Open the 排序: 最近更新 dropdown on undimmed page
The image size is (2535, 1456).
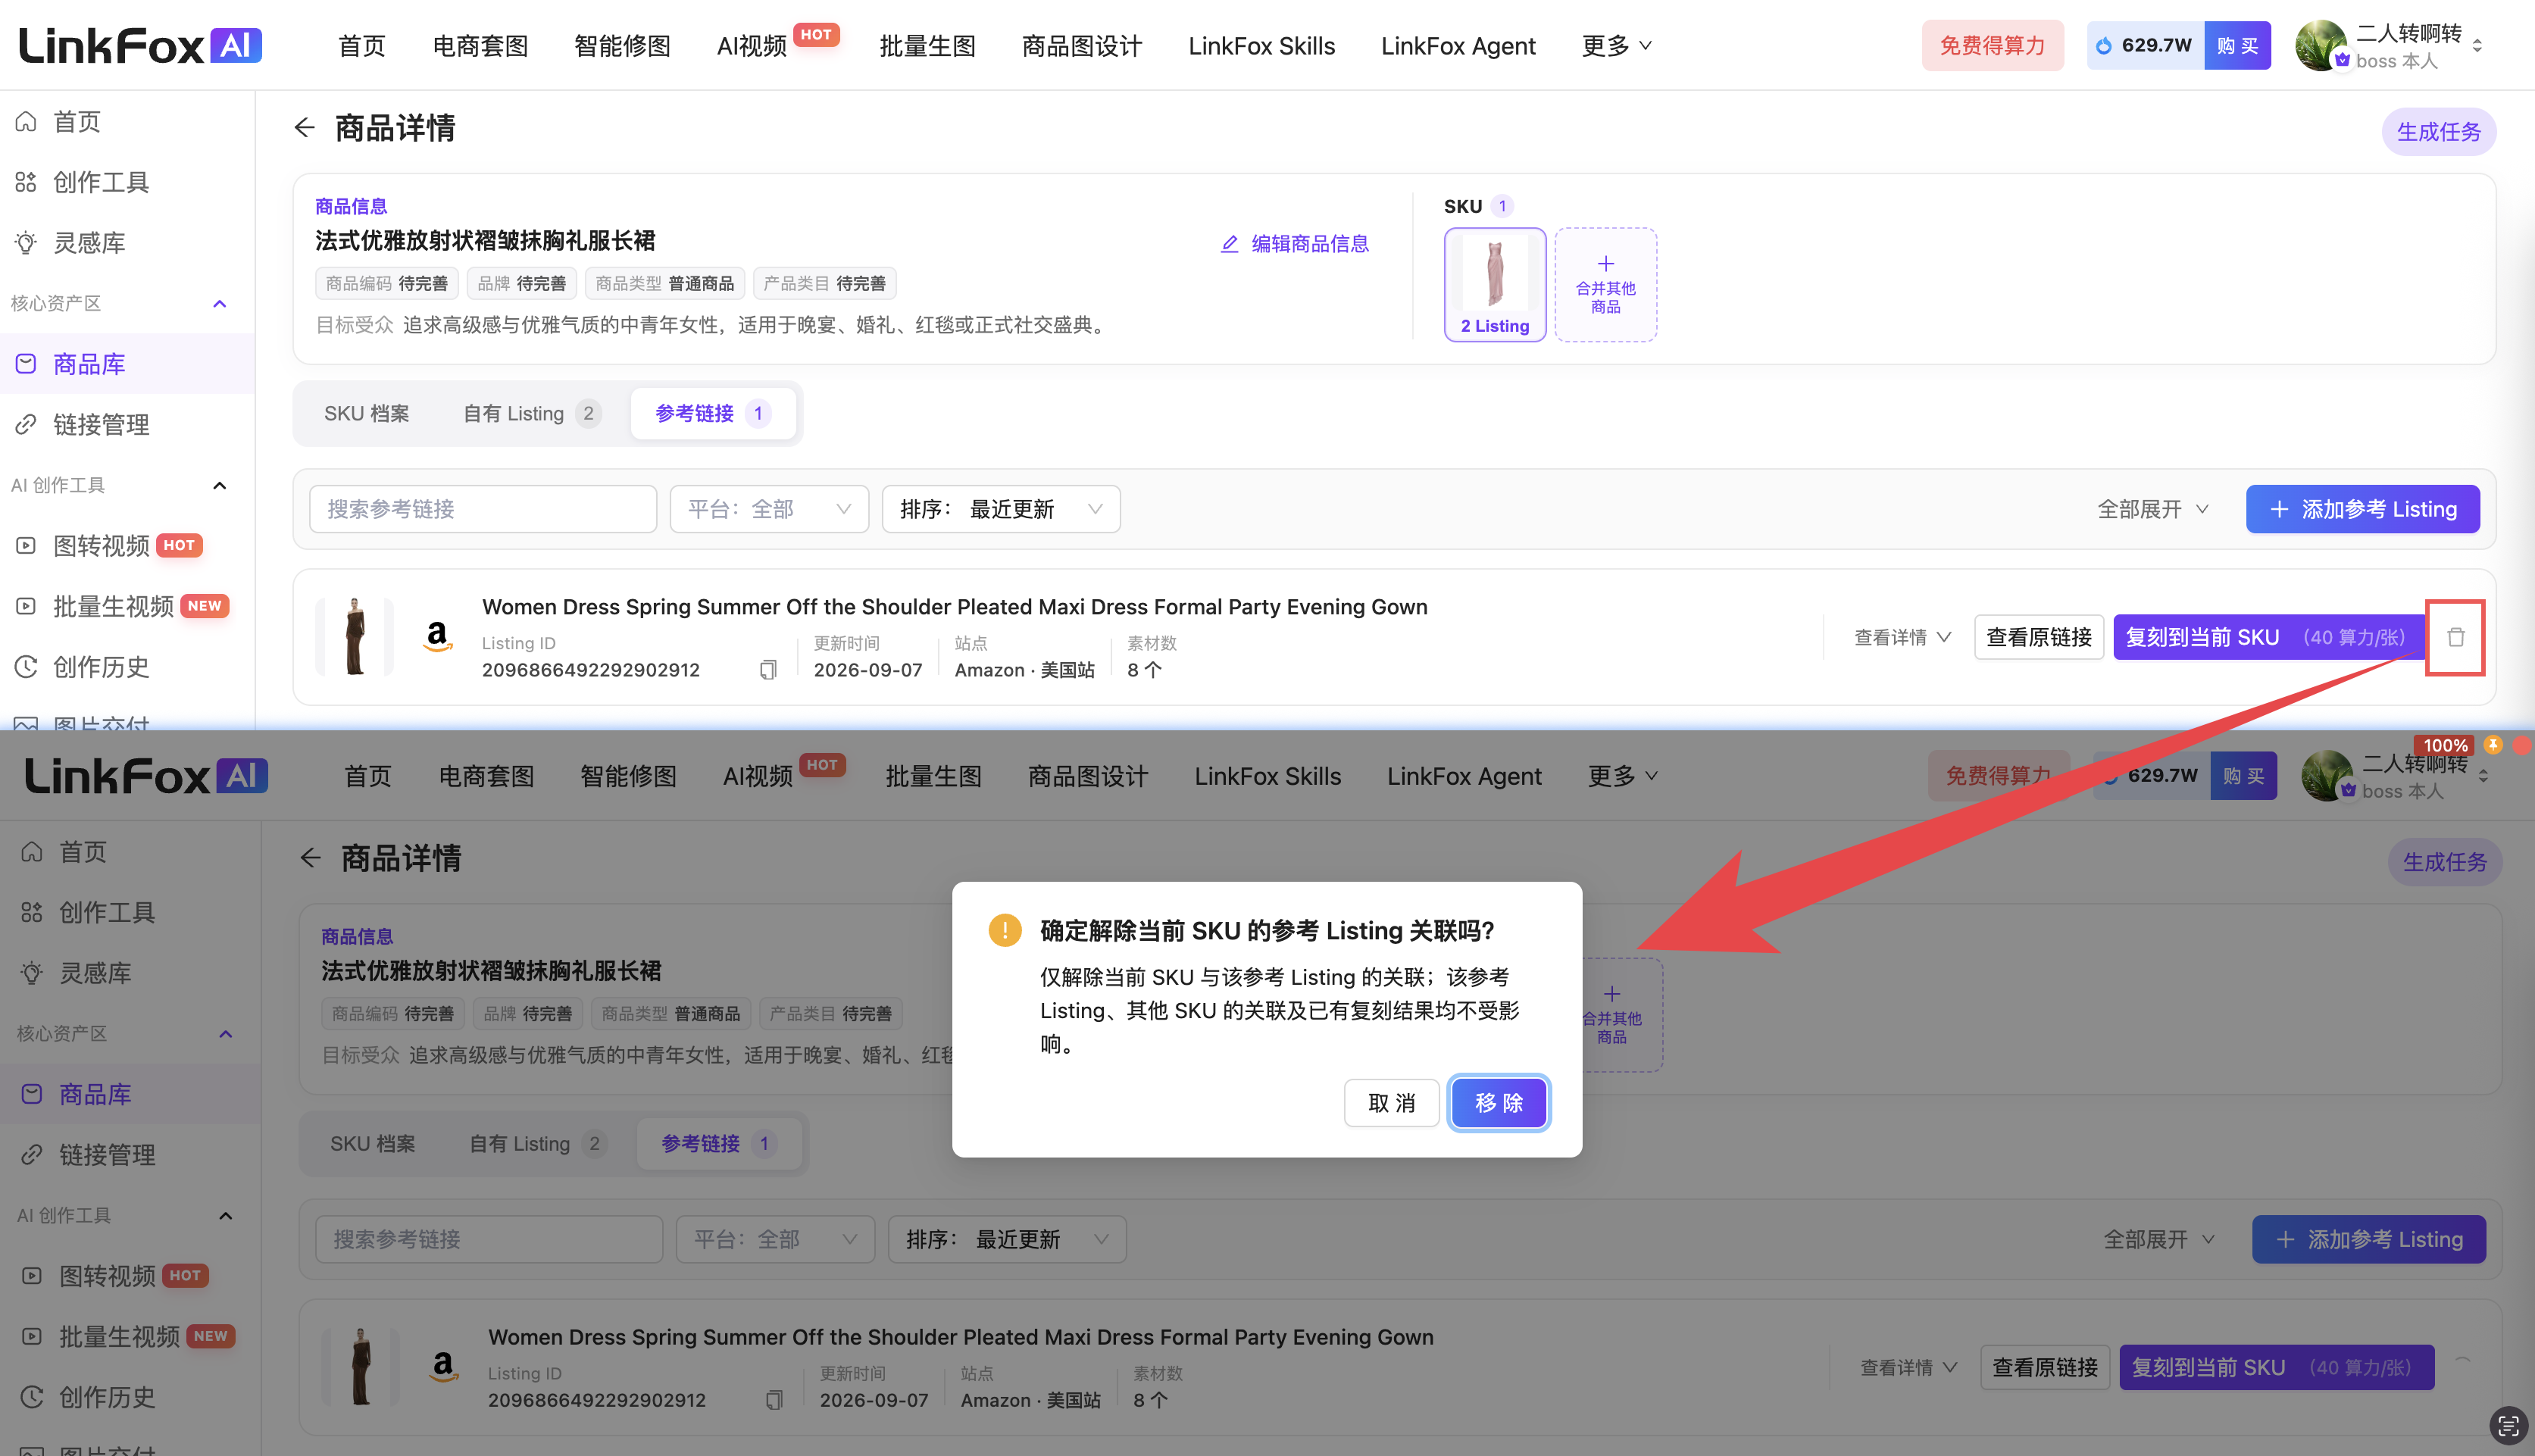[x=1001, y=509]
